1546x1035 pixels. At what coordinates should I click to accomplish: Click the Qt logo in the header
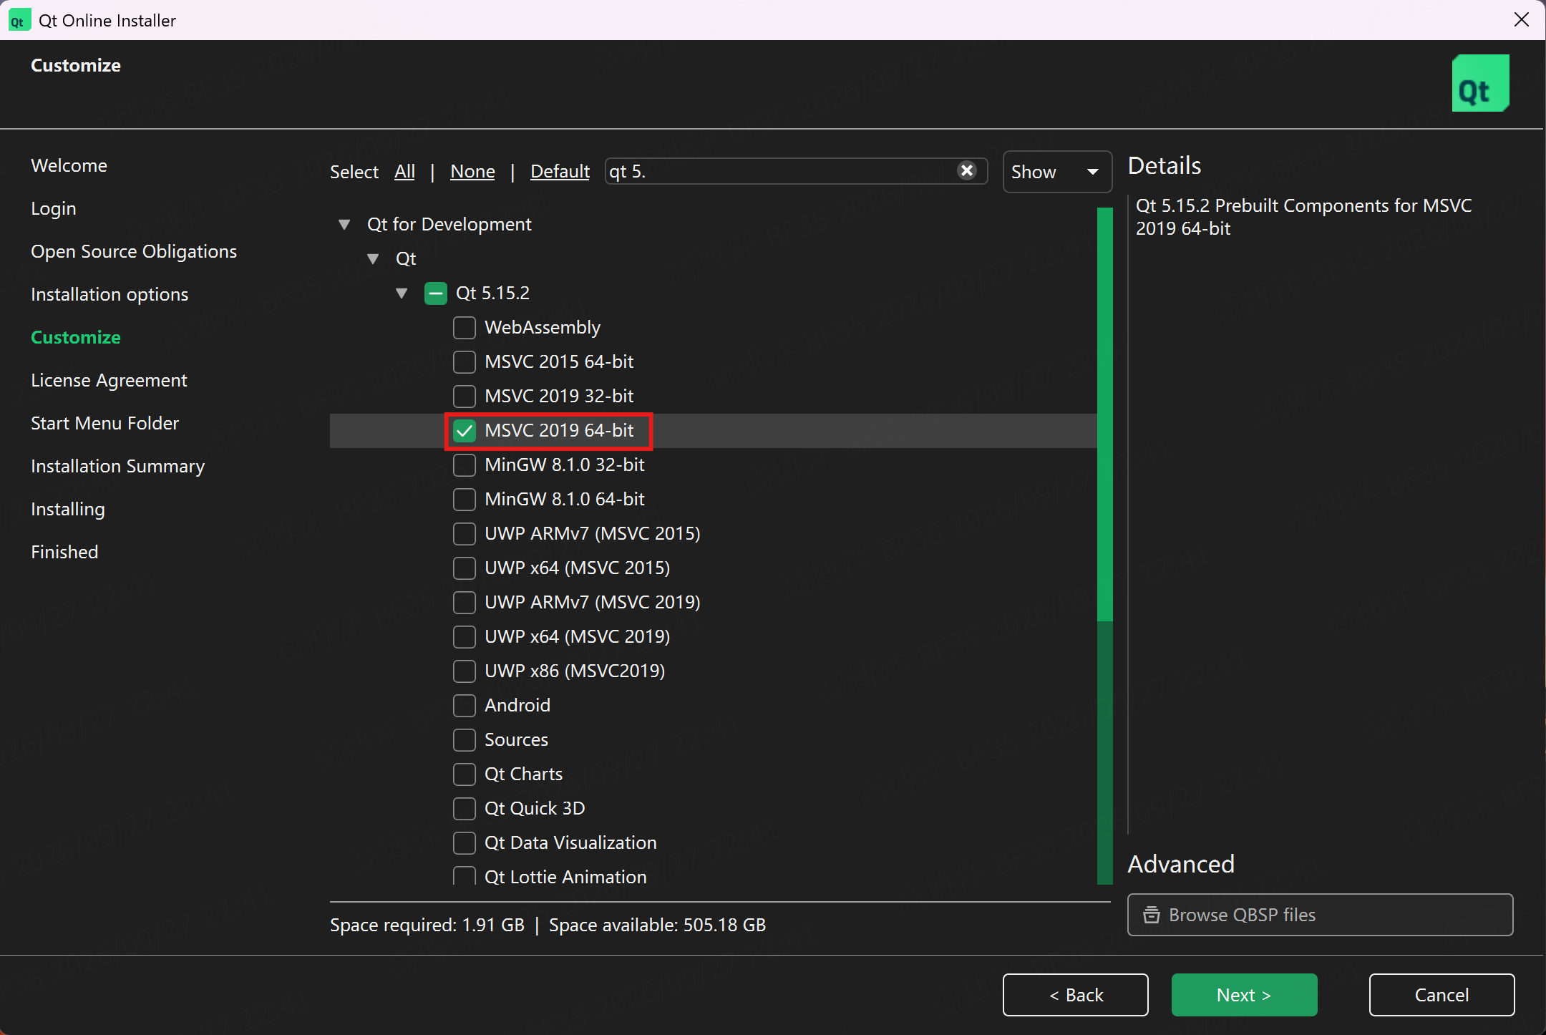point(1480,83)
